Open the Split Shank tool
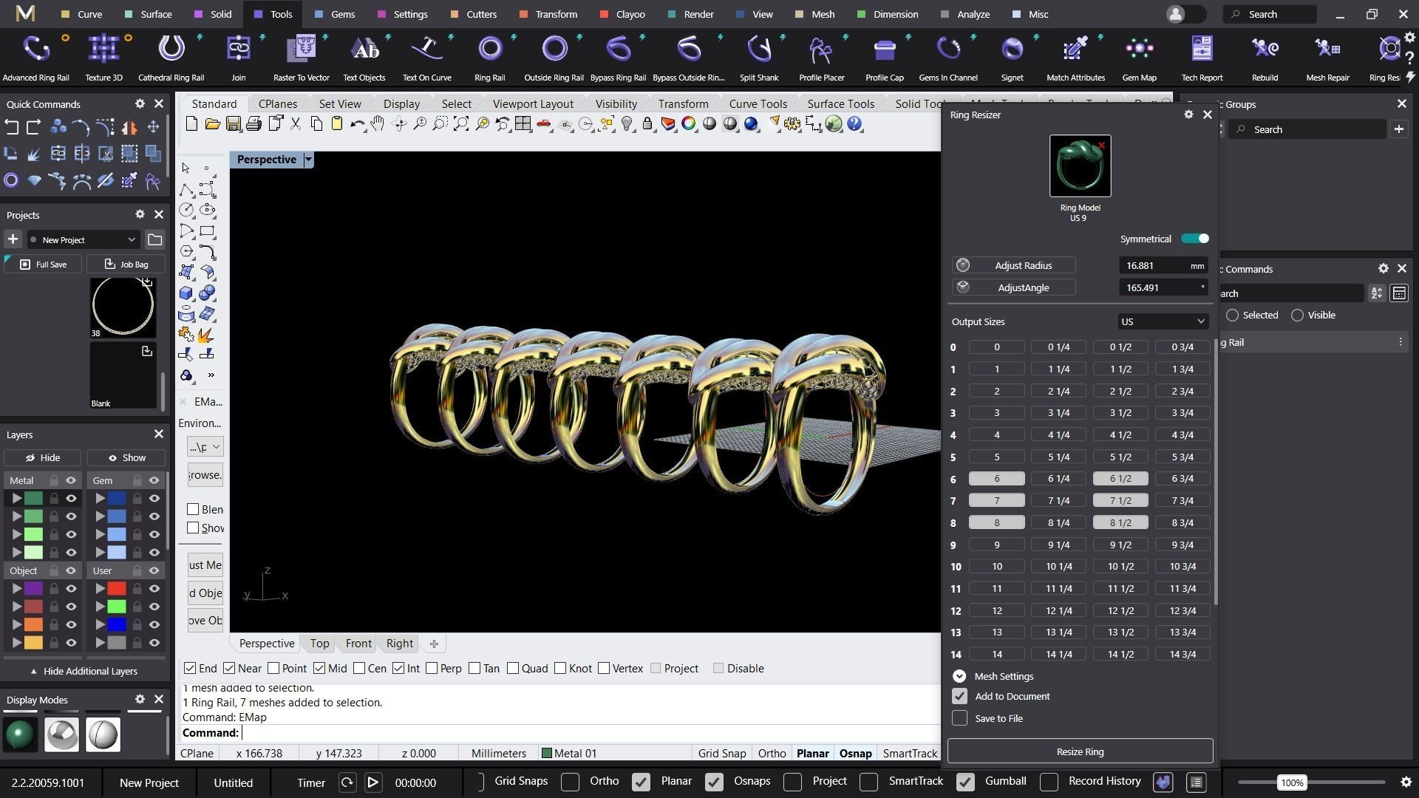1419x798 pixels. [759, 58]
